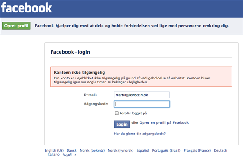The width and height of the screenshot is (243, 165).
Task: Select Dansk language link
Action: (x=72, y=150)
